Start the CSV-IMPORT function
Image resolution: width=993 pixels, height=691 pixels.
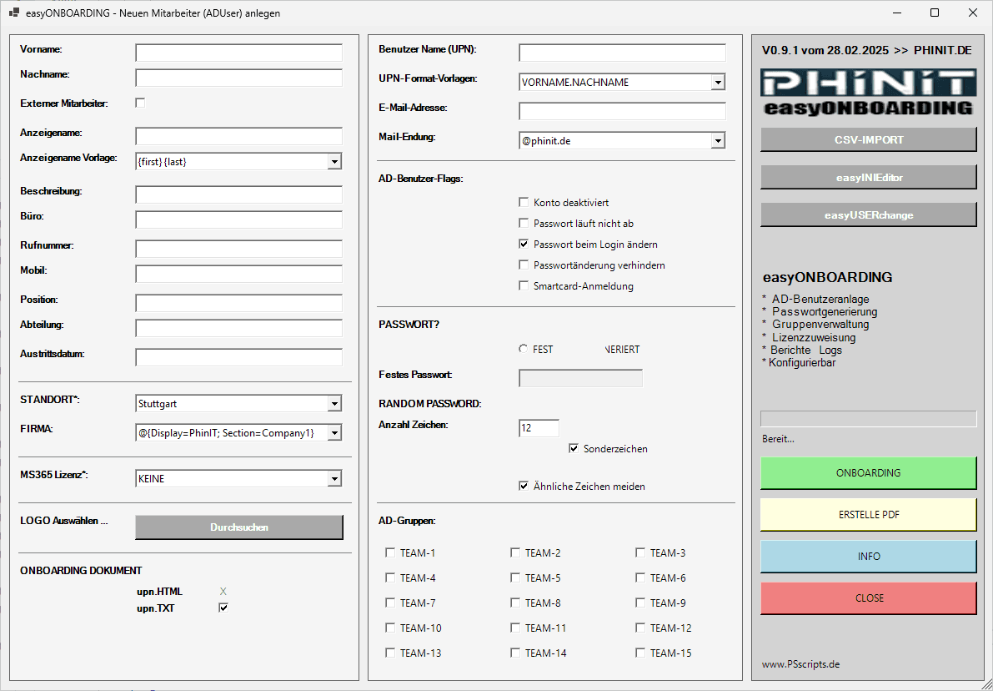click(x=868, y=139)
